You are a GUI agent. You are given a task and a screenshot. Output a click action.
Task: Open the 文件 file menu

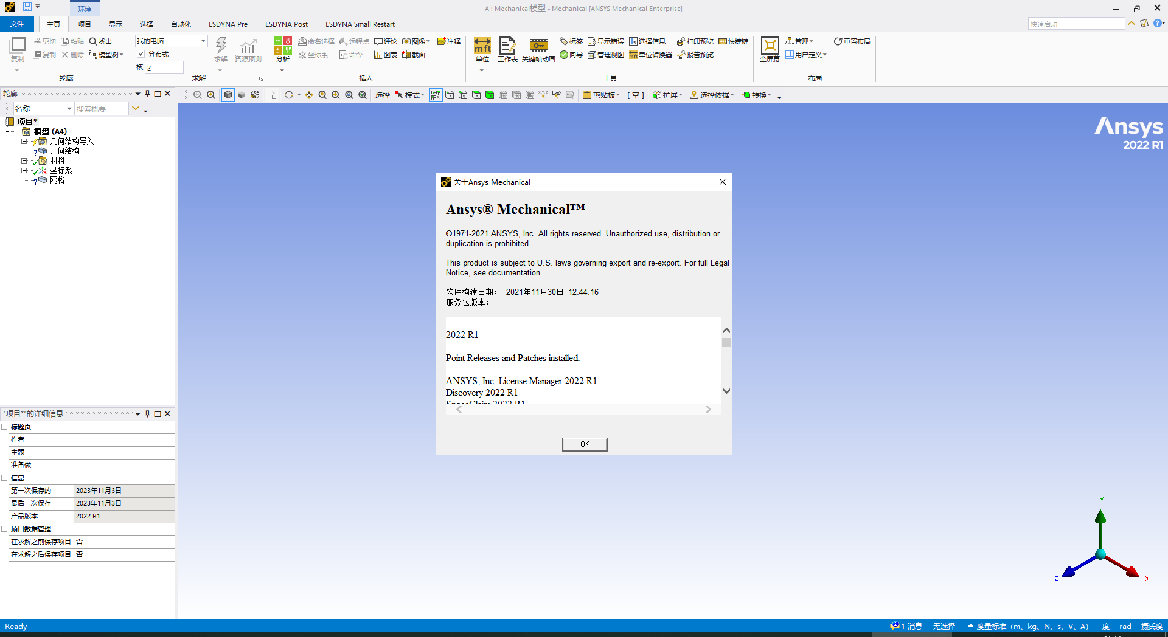(x=17, y=24)
